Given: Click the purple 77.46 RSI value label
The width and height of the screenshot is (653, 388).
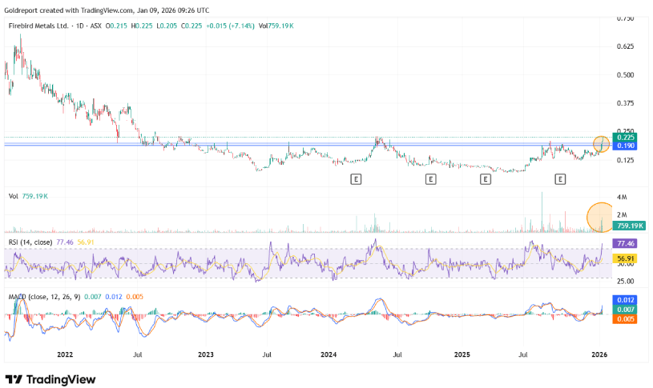Looking at the screenshot, I should pyautogui.click(x=623, y=242).
